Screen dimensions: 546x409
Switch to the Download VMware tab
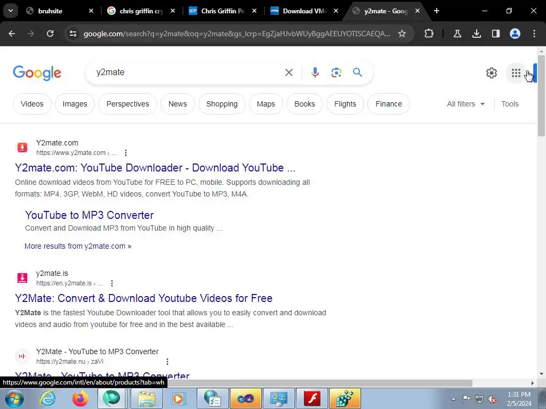(304, 11)
